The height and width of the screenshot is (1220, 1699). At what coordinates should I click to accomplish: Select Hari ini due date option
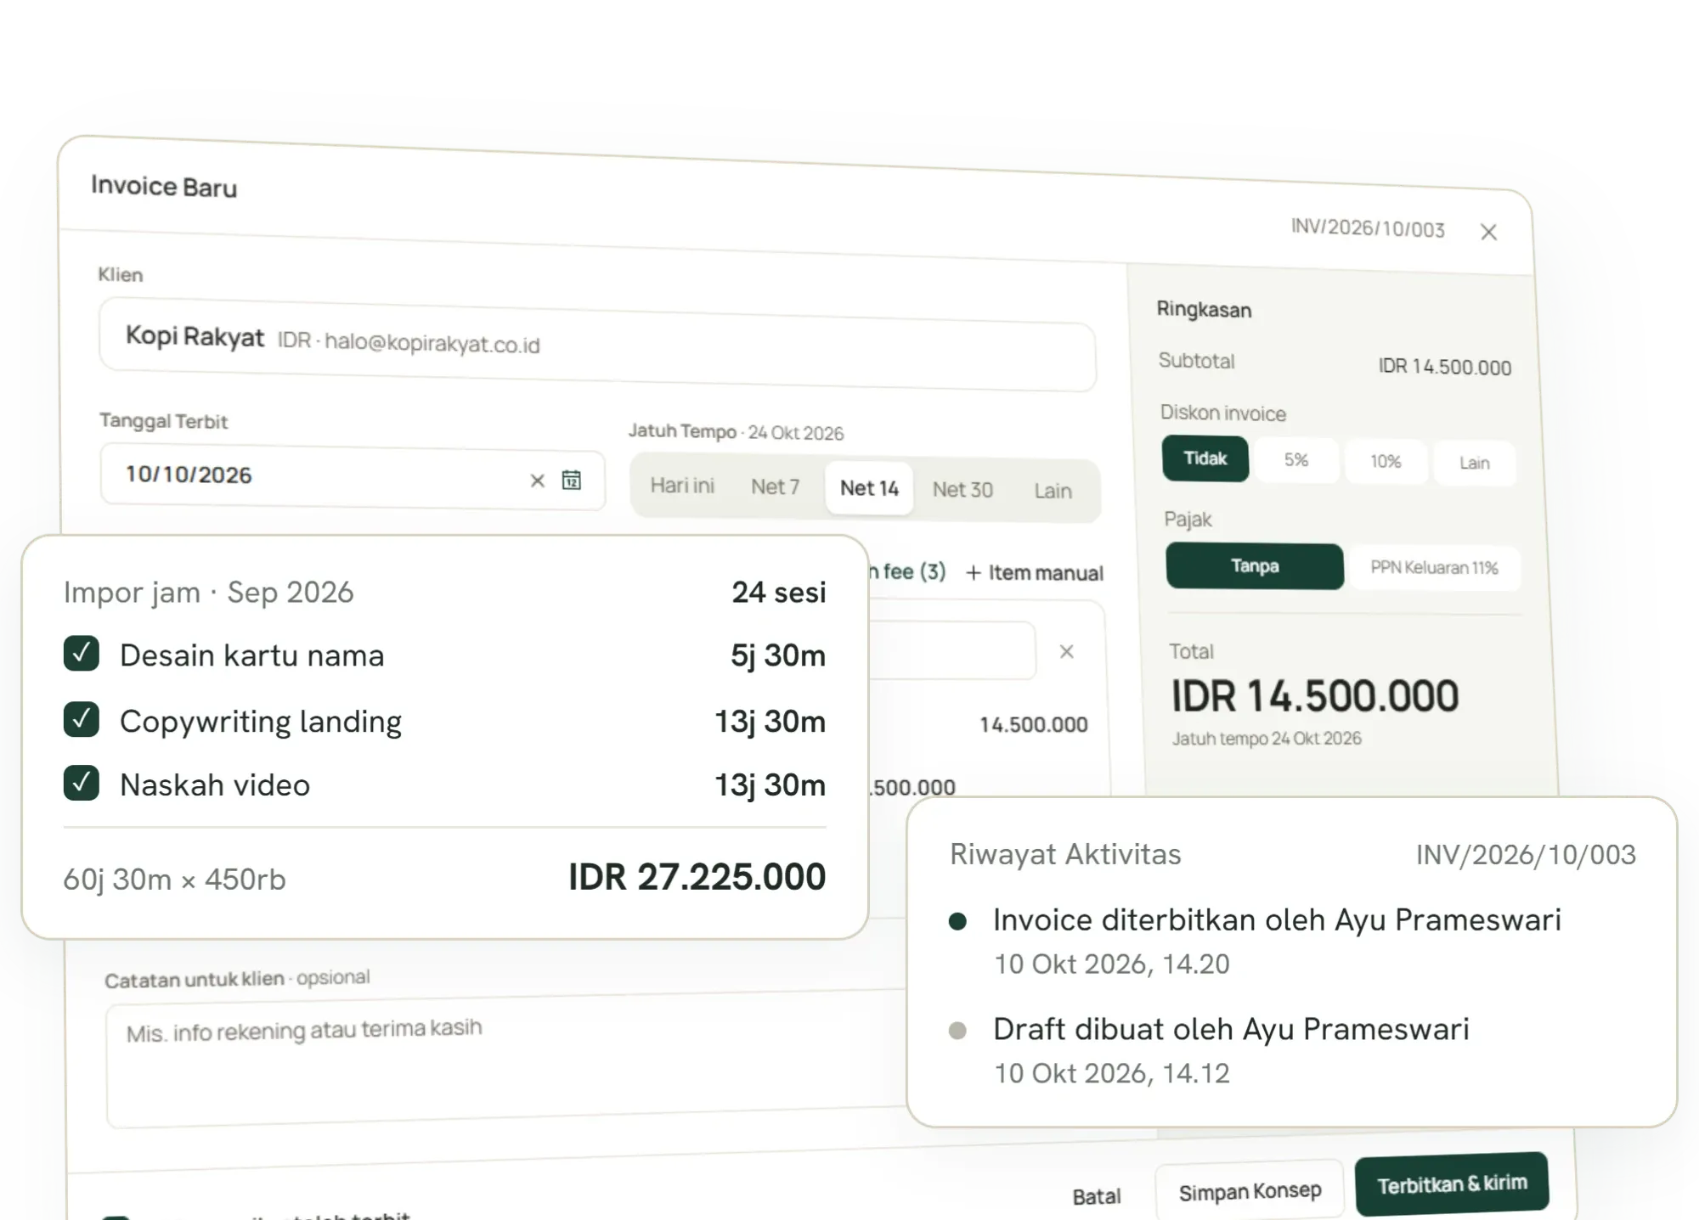tap(682, 485)
